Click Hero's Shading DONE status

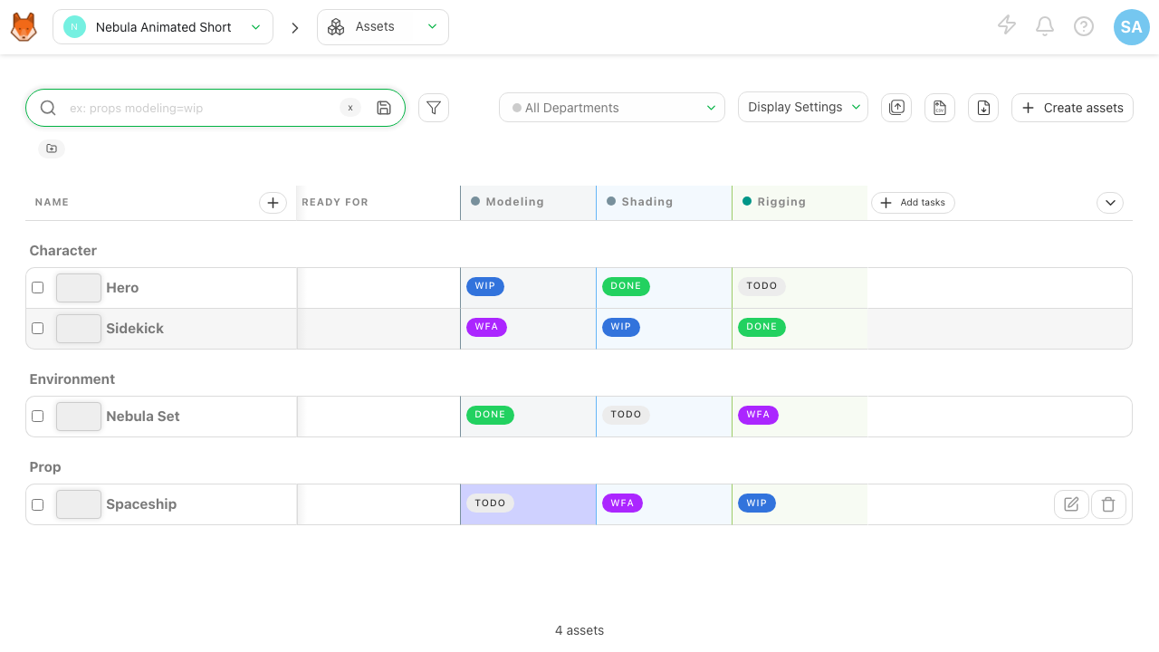626,286
